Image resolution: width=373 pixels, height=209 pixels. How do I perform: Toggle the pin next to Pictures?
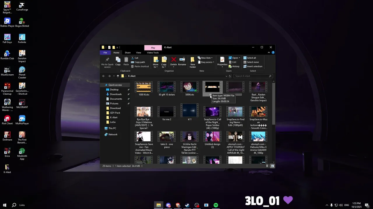(129, 104)
